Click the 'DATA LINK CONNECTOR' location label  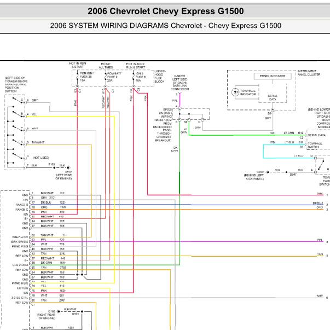point(180,83)
